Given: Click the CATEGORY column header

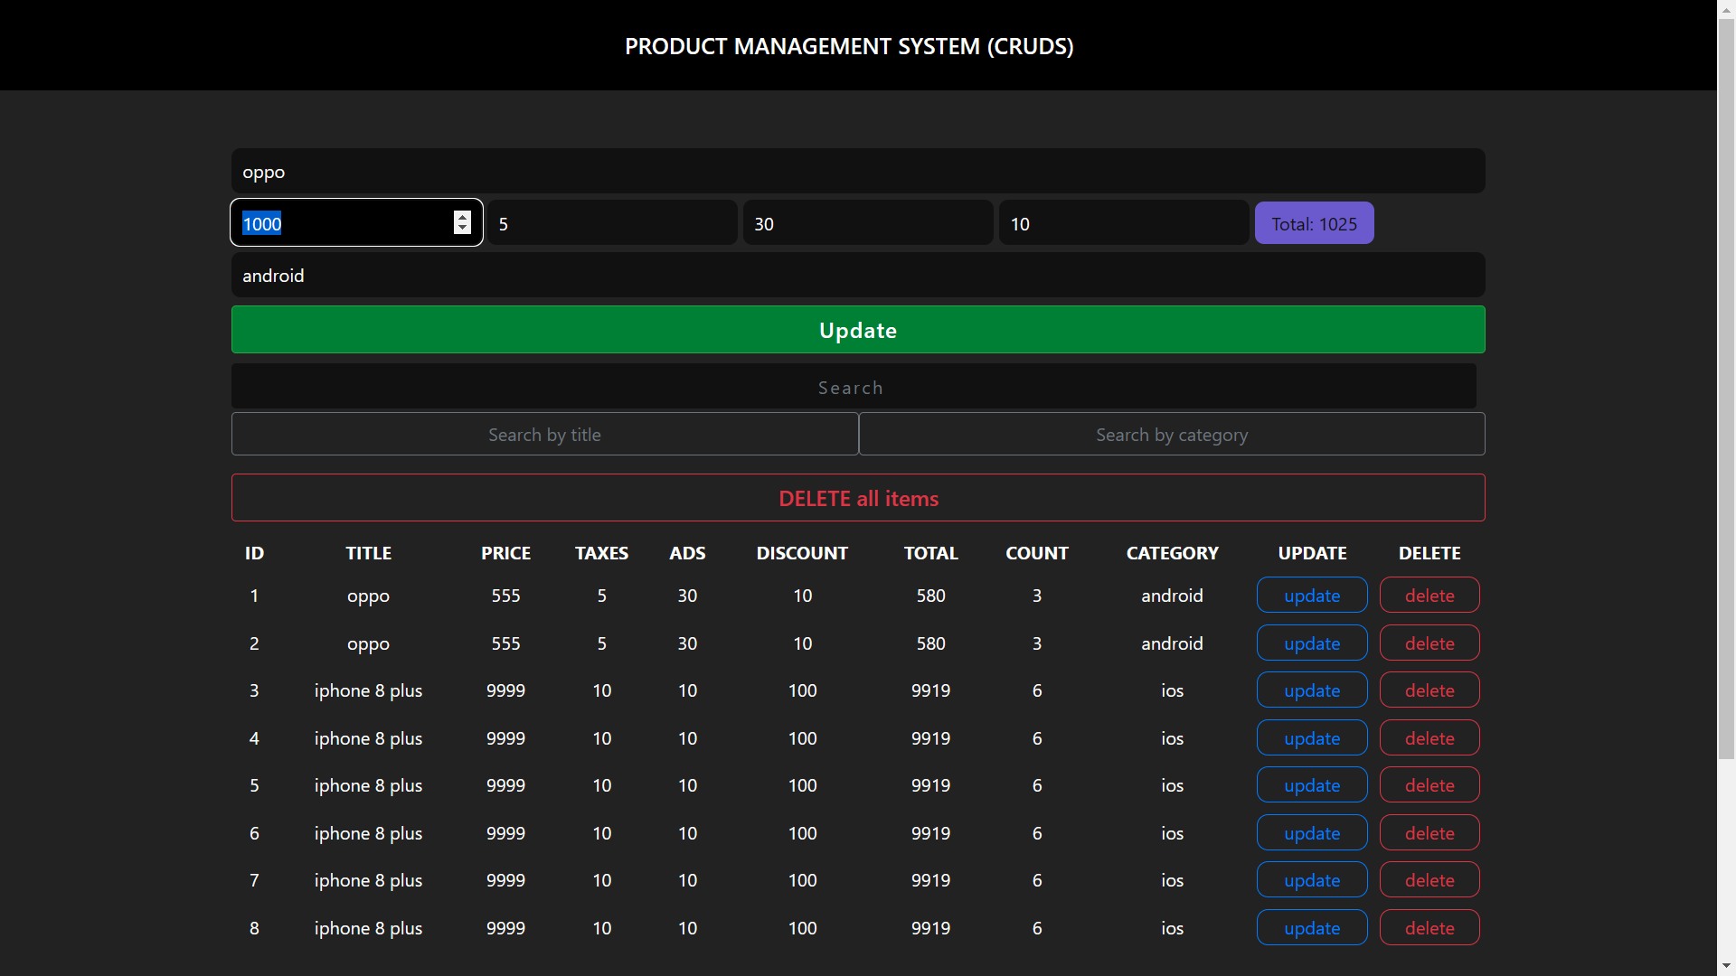Looking at the screenshot, I should (1172, 553).
